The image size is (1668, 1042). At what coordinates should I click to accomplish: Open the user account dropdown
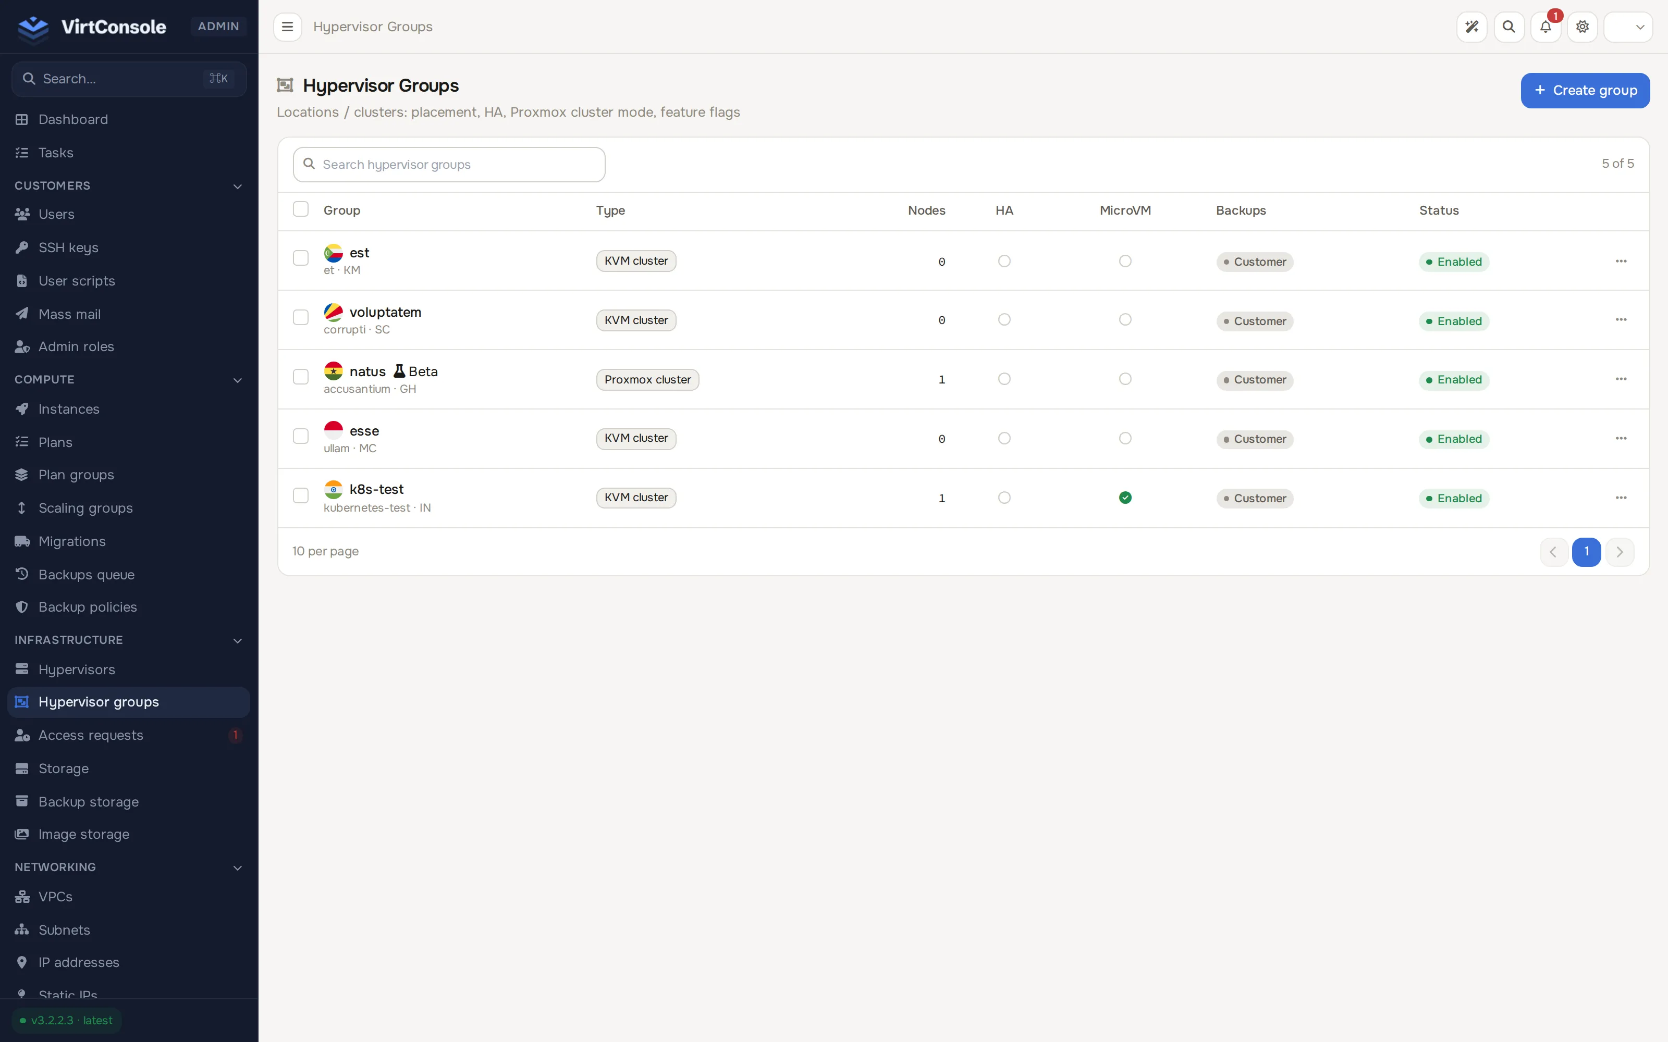[x=1628, y=27]
